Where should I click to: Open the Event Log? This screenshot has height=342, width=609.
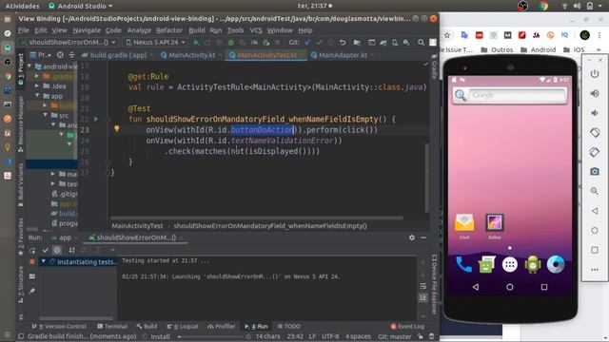tap(407, 326)
